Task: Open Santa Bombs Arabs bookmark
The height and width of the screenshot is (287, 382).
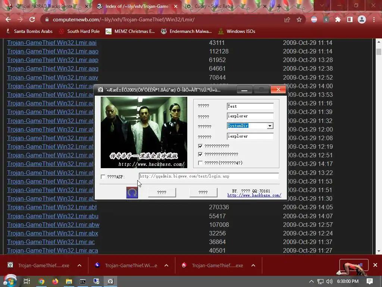Action: pos(29,31)
